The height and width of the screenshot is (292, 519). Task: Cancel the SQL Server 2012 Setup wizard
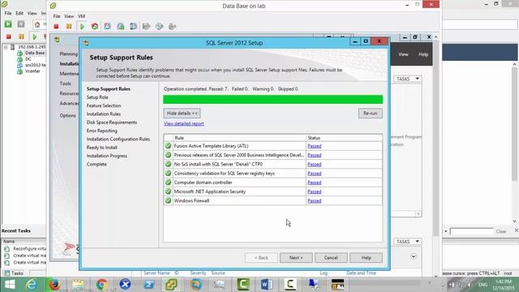tap(331, 258)
